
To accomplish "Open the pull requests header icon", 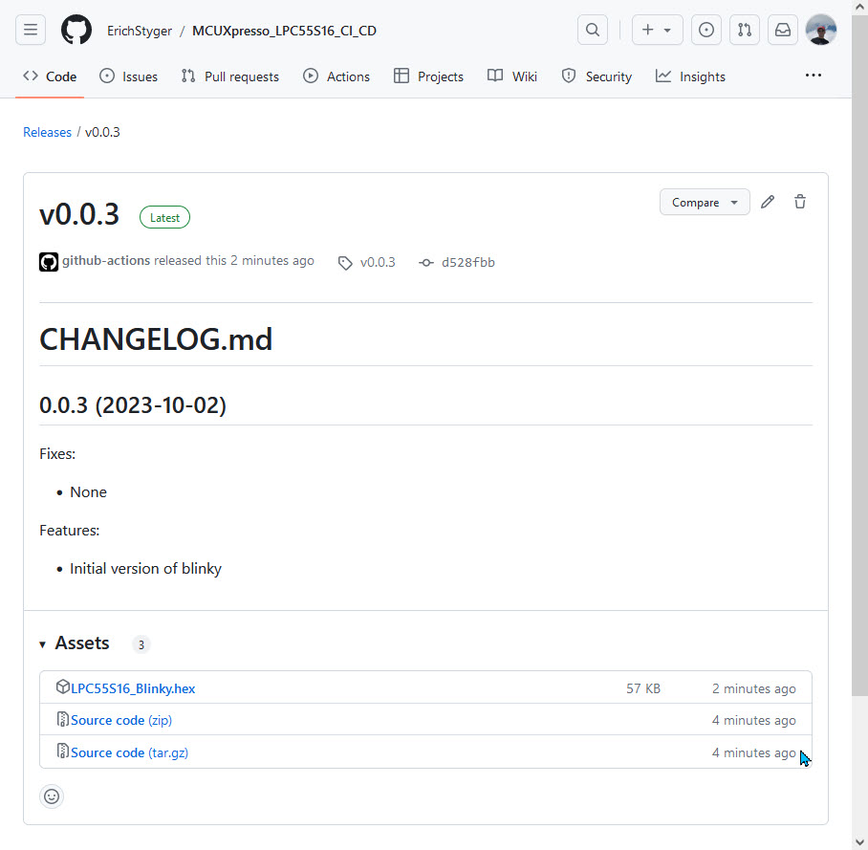I will click(x=745, y=30).
